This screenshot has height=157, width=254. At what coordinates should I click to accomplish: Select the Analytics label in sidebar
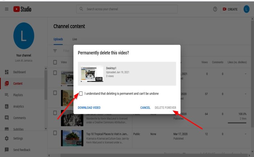click(19, 106)
